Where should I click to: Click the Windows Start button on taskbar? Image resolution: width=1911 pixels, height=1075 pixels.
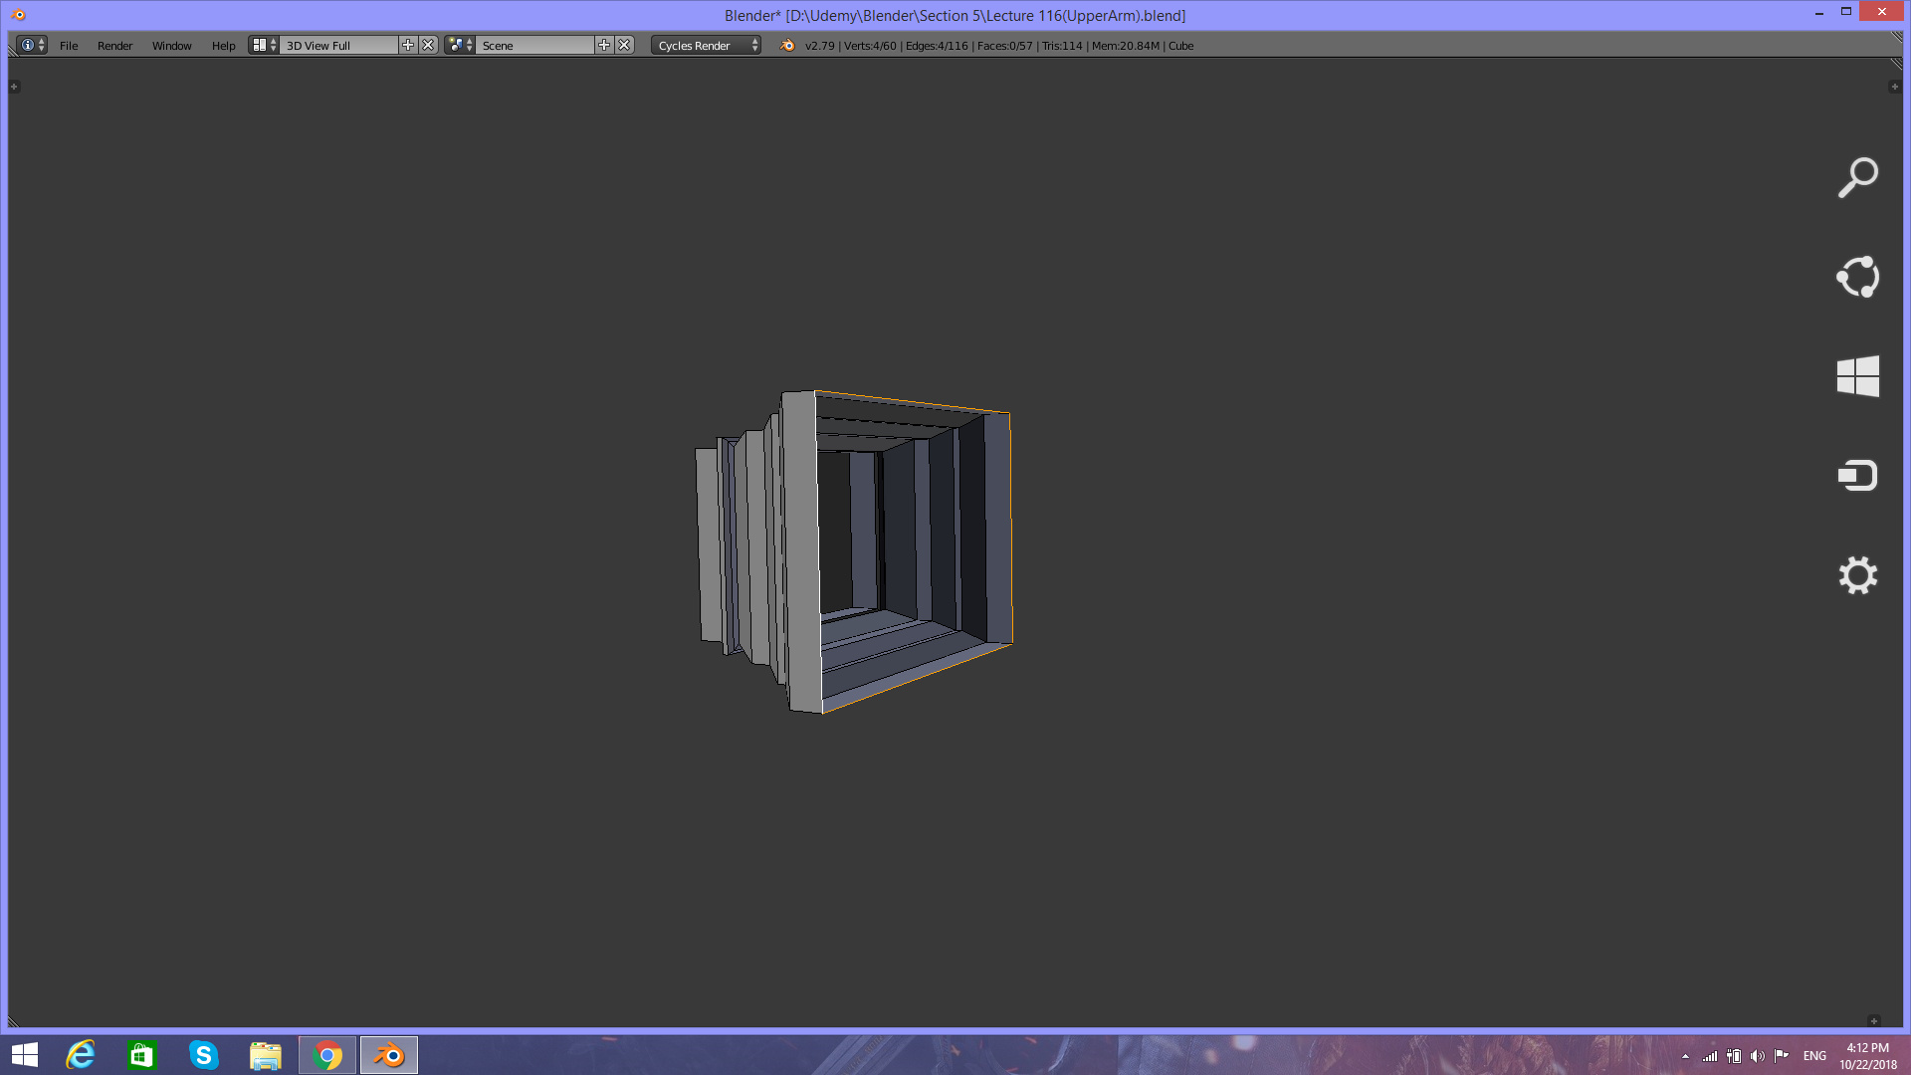[x=25, y=1055]
